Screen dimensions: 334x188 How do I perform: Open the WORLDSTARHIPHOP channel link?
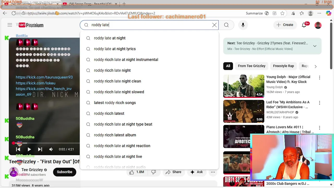click(280, 112)
